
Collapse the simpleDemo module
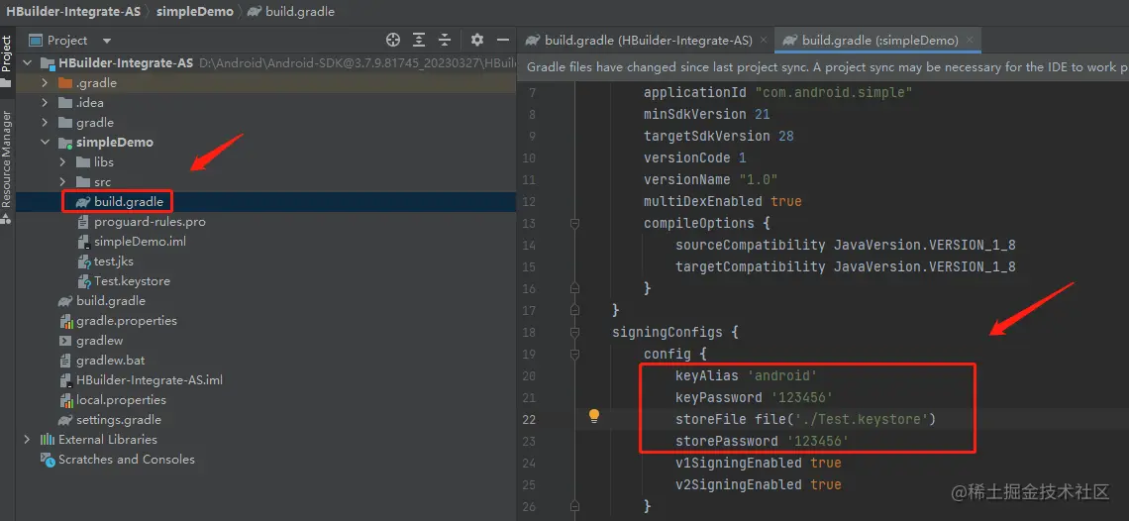point(45,142)
